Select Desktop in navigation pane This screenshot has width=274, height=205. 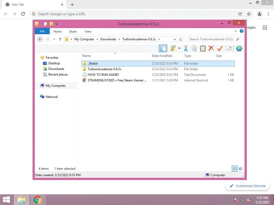51,63
